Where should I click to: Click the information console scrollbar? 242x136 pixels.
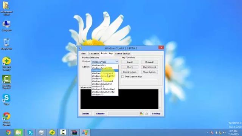[160, 99]
